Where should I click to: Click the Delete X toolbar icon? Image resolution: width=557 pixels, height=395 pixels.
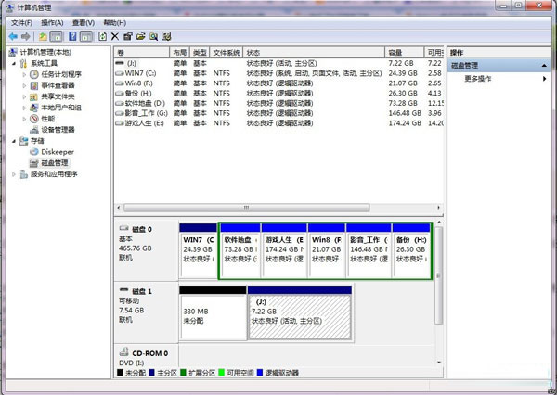115,36
